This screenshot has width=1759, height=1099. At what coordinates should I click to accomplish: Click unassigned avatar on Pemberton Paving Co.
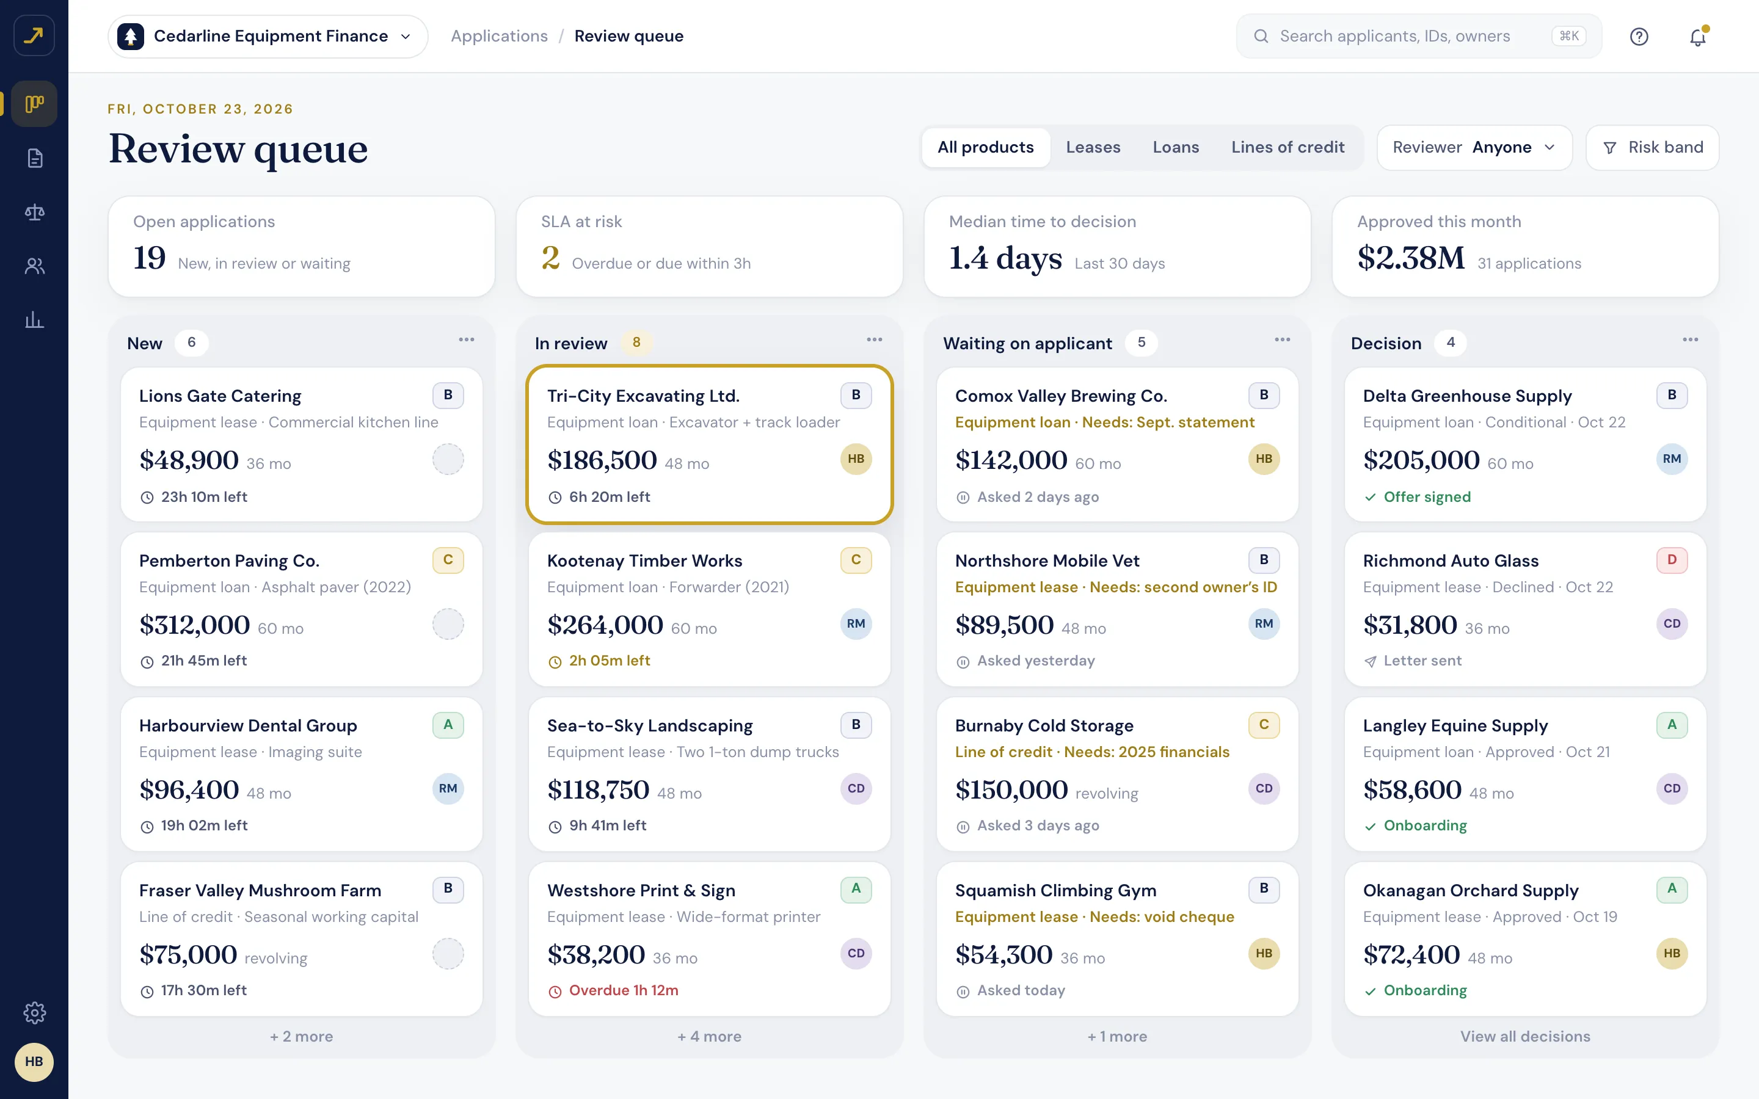pos(448,623)
